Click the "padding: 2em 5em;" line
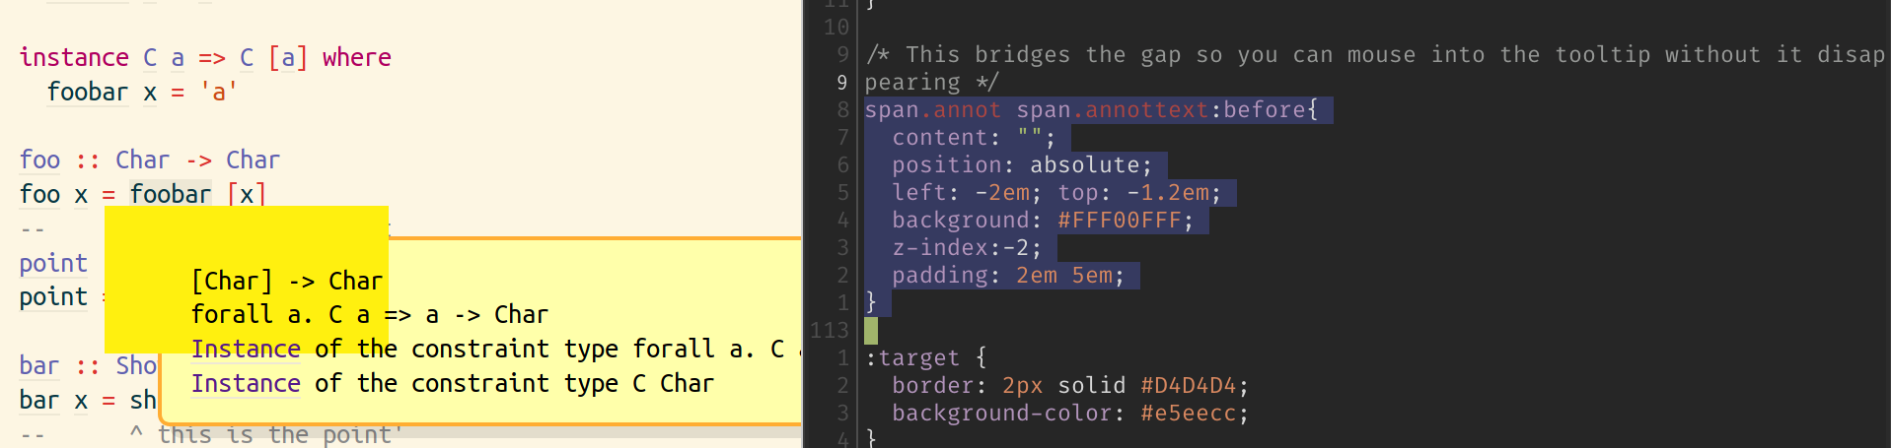The width and height of the screenshot is (1891, 448). coord(1008,275)
